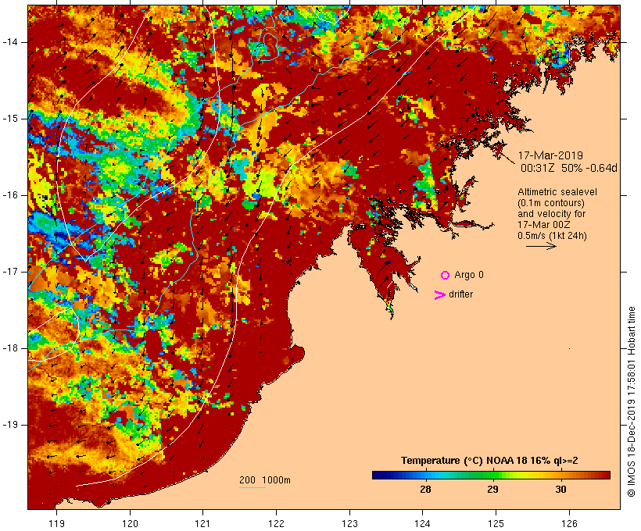
Task: Click the 'drifter' legend label
Action: (460, 294)
